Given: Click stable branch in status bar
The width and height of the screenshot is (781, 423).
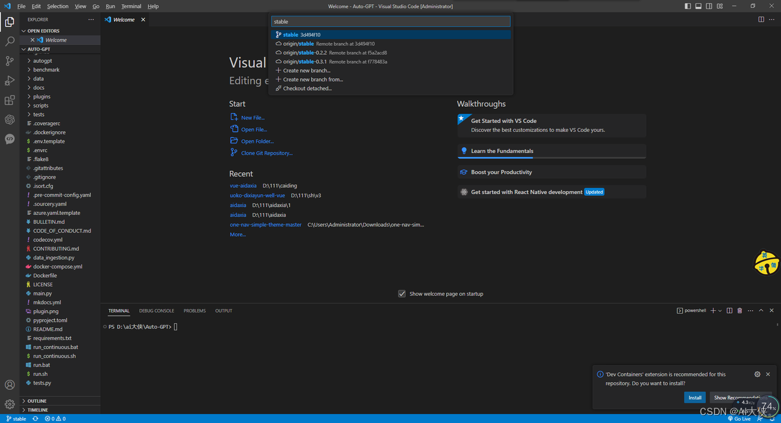Looking at the screenshot, I should [x=16, y=419].
